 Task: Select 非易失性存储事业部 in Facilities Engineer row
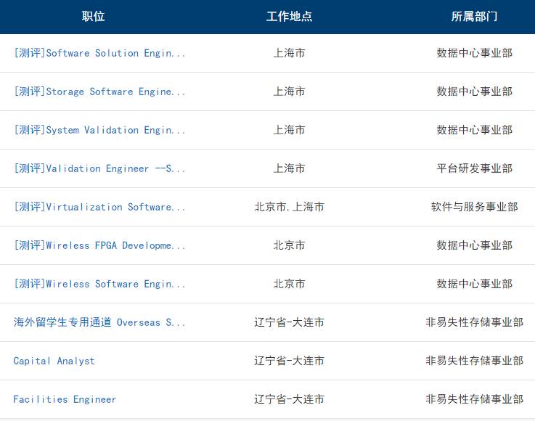tap(474, 399)
